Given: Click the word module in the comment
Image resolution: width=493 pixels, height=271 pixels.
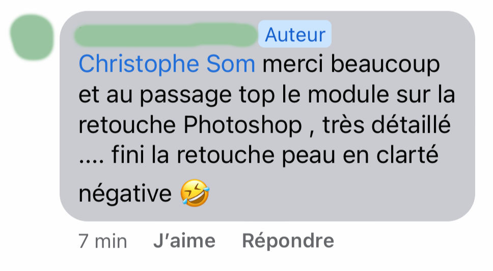Looking at the screenshot, I should tap(348, 95).
